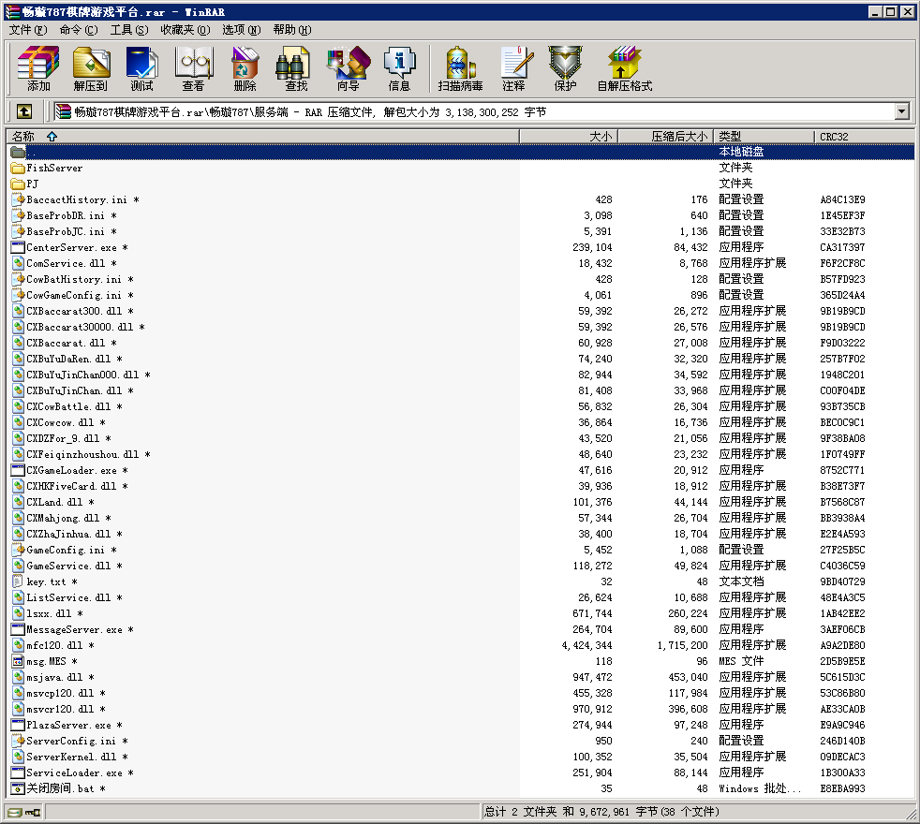Open the Favorites (收藏夹) menu

click(185, 30)
